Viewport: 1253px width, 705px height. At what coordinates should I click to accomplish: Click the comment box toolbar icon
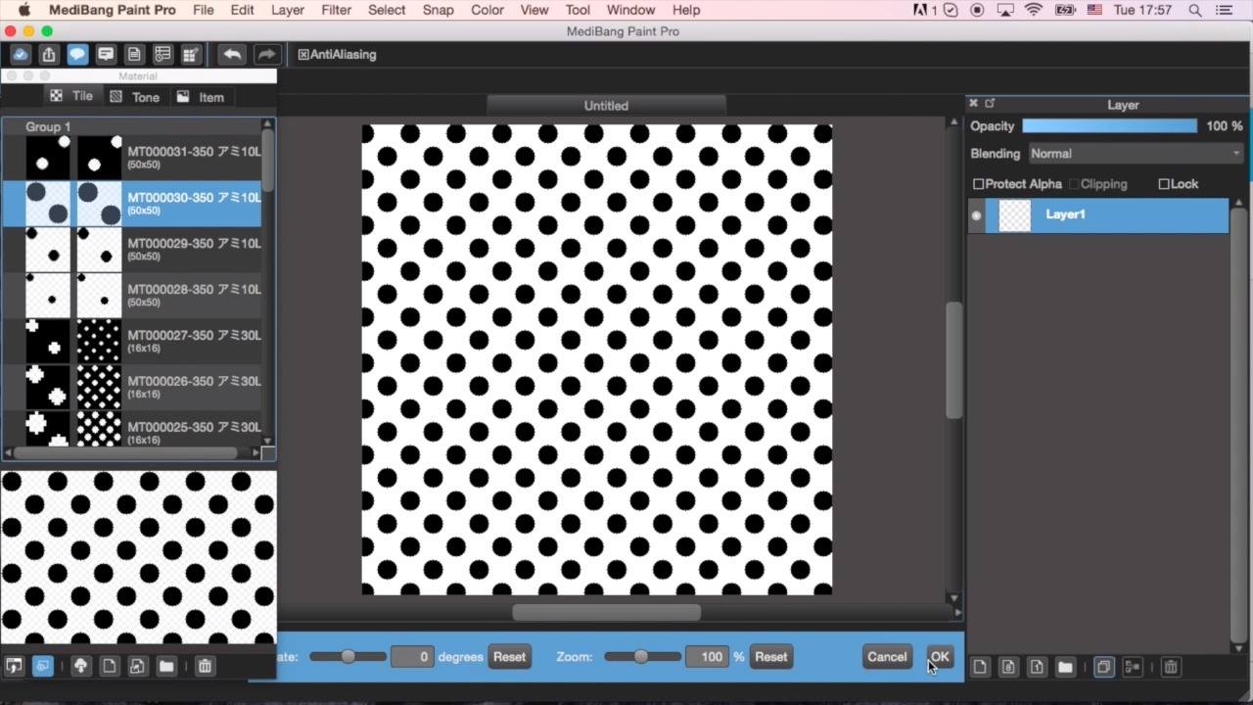click(x=106, y=55)
